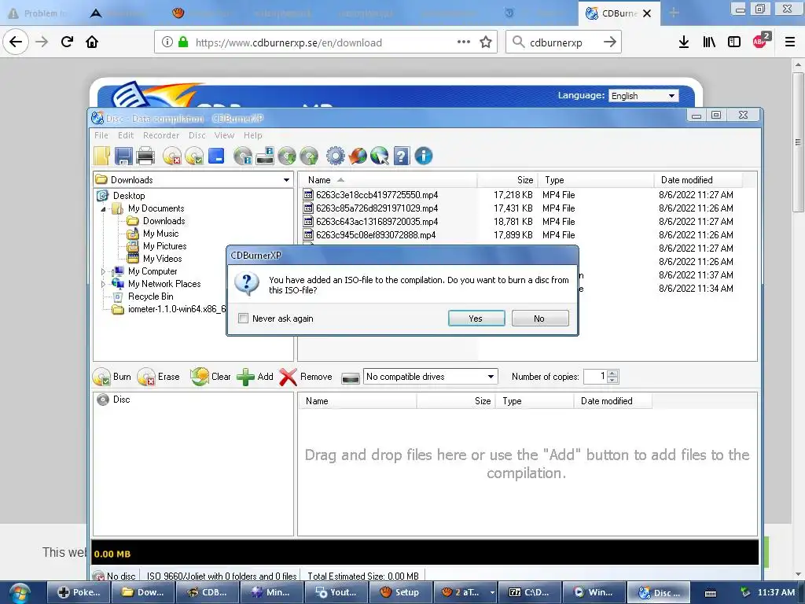The width and height of the screenshot is (805, 604).
Task: Open Firefox library icon
Action: point(709,42)
